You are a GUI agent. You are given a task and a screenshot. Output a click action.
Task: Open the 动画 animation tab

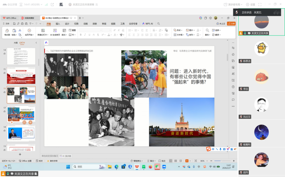[x=86, y=24]
